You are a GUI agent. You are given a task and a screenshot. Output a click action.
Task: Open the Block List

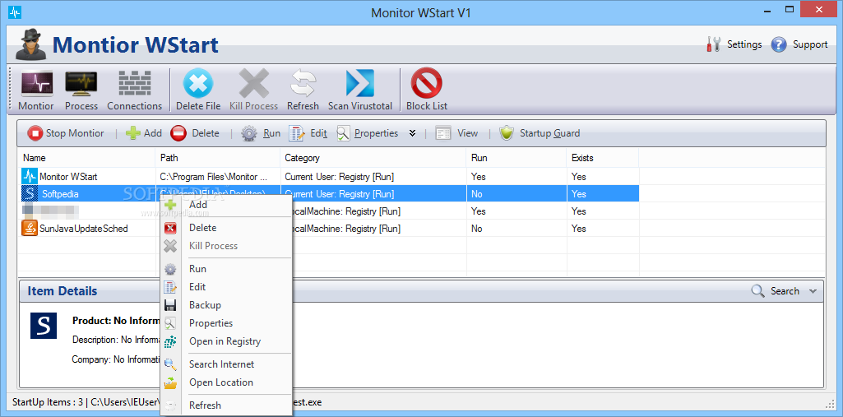(427, 90)
